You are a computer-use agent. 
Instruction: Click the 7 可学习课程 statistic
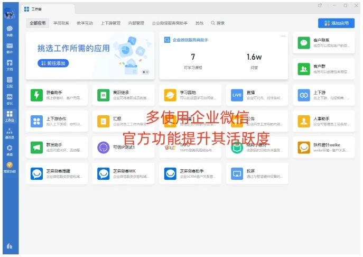pyautogui.click(x=193, y=61)
